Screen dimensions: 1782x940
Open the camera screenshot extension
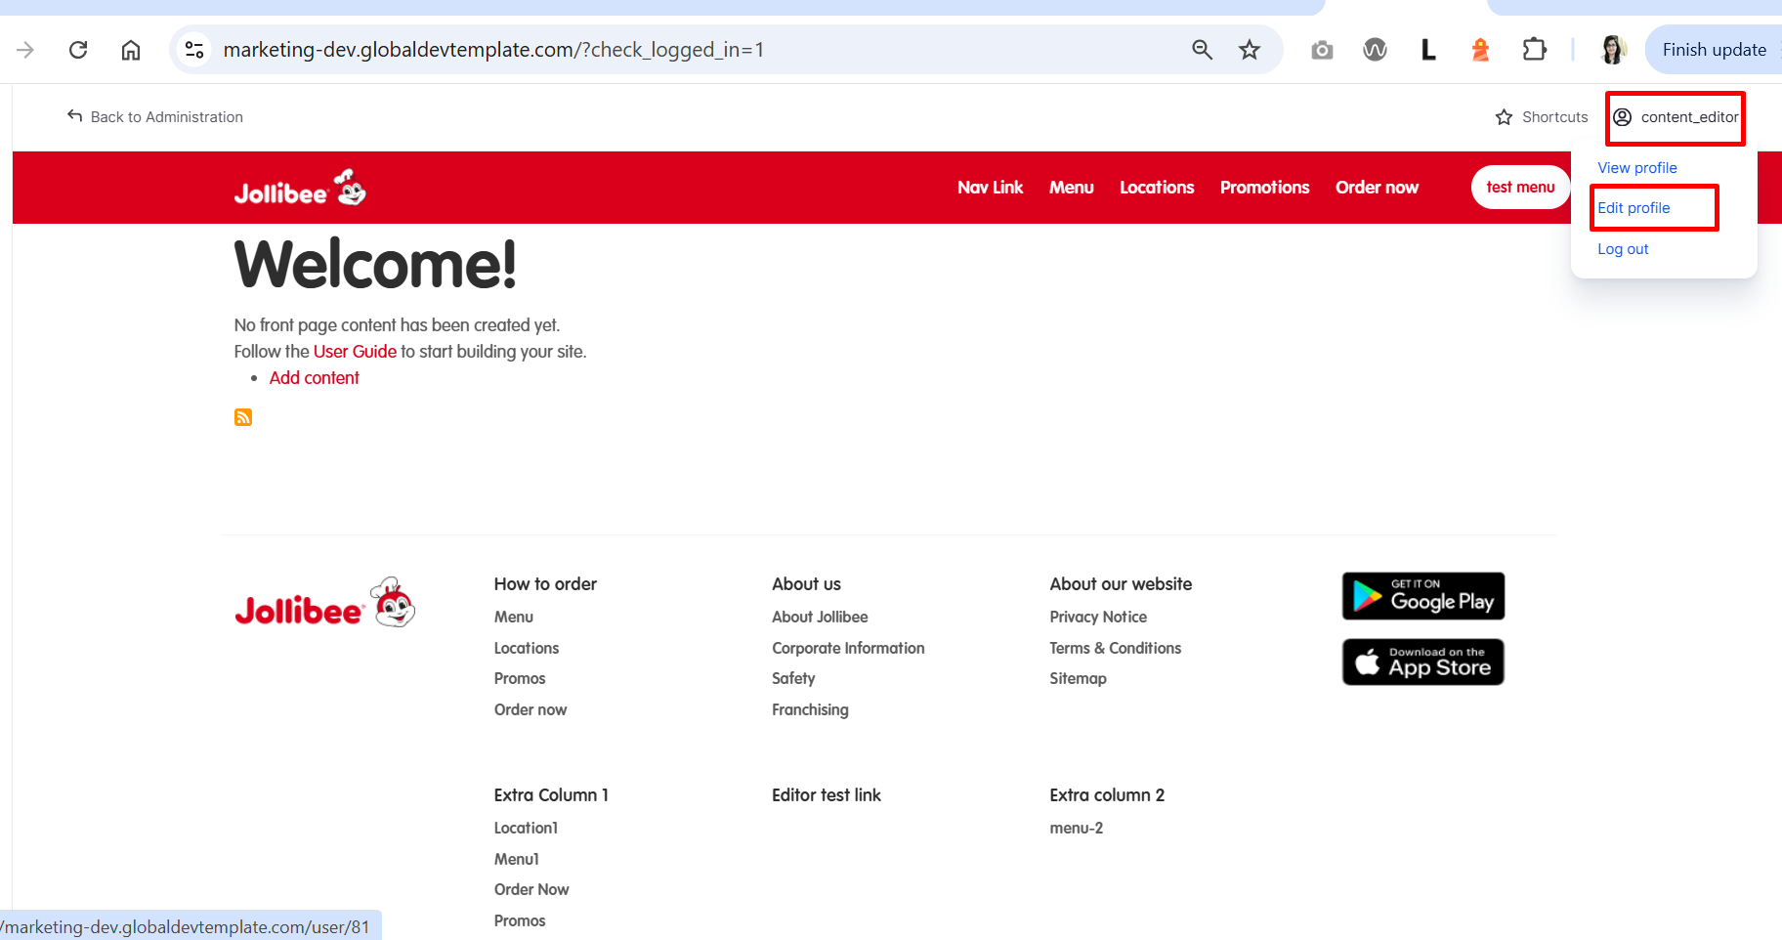tap(1322, 50)
